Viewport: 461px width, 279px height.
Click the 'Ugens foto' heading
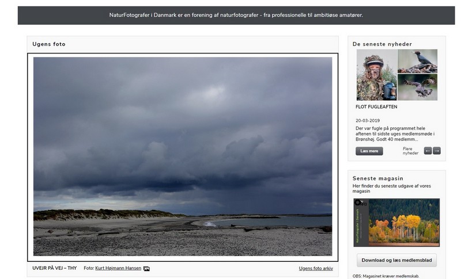[x=49, y=44]
